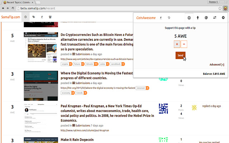Click the yellow avatar of last replier
The width and height of the screenshot is (229, 143).
pos(194,108)
